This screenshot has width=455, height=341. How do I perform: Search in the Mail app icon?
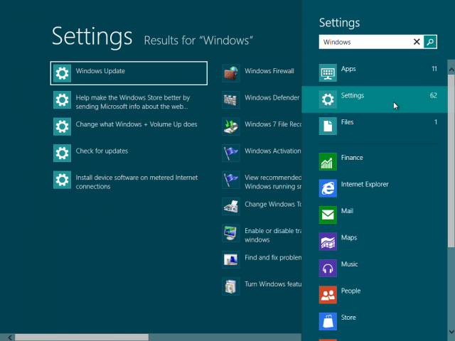click(x=328, y=215)
